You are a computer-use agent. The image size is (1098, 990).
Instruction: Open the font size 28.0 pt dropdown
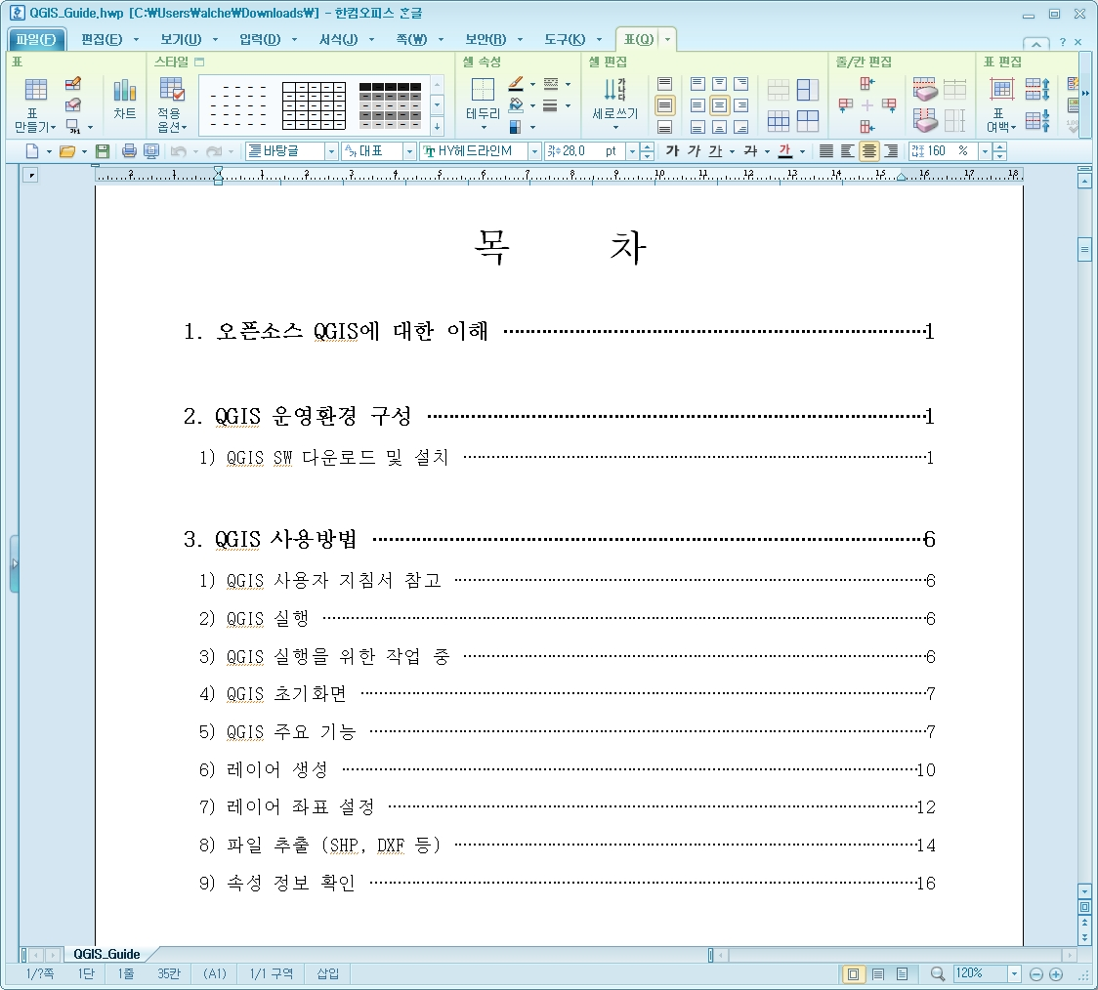click(632, 151)
